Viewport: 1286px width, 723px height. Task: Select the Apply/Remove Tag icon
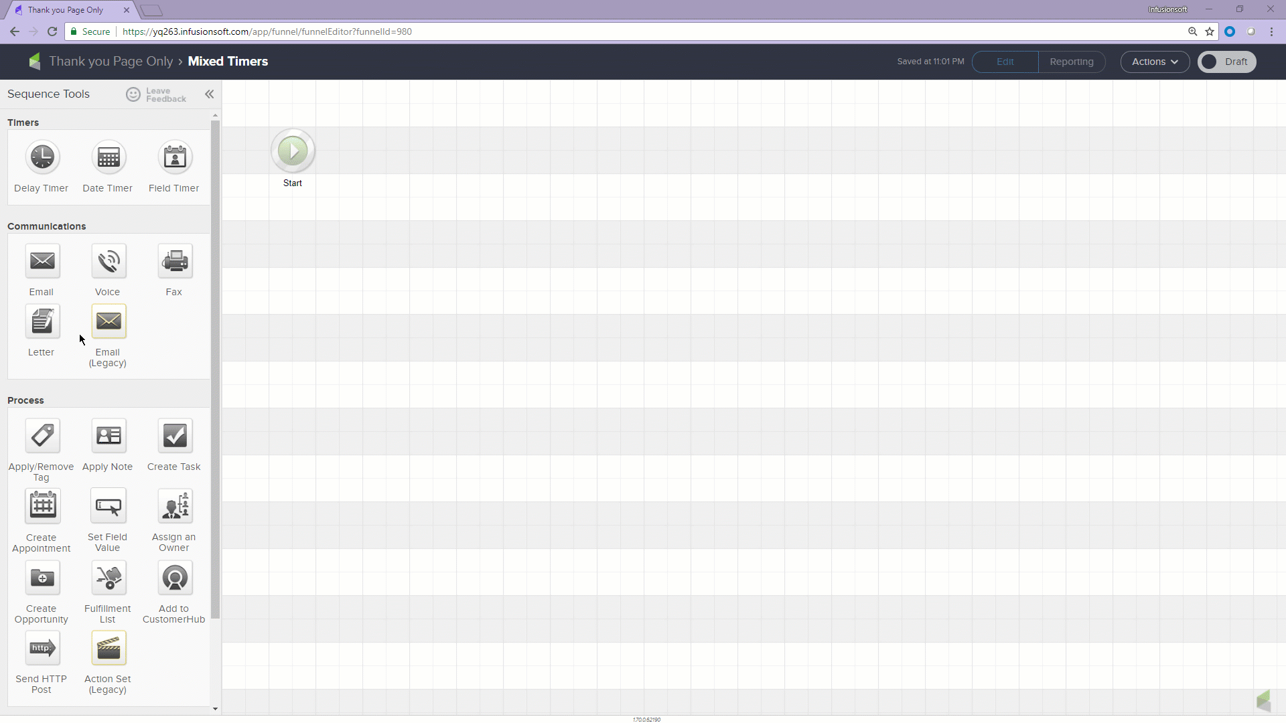pos(42,436)
